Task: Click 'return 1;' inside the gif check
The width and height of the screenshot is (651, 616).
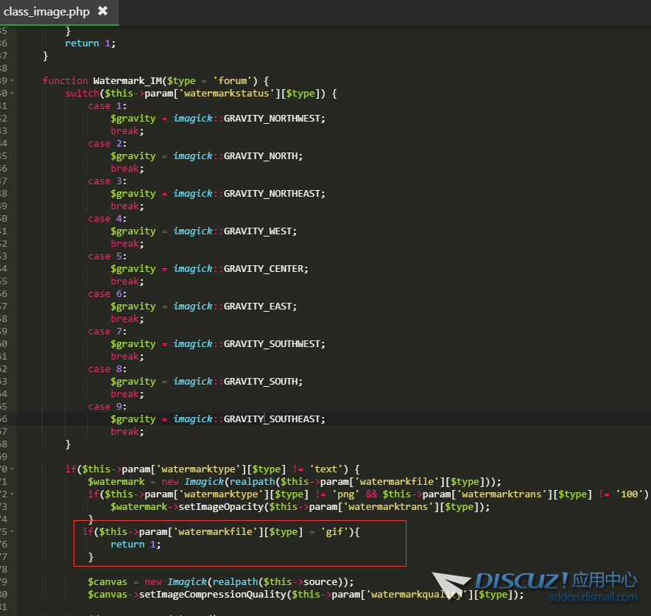Action: click(136, 544)
